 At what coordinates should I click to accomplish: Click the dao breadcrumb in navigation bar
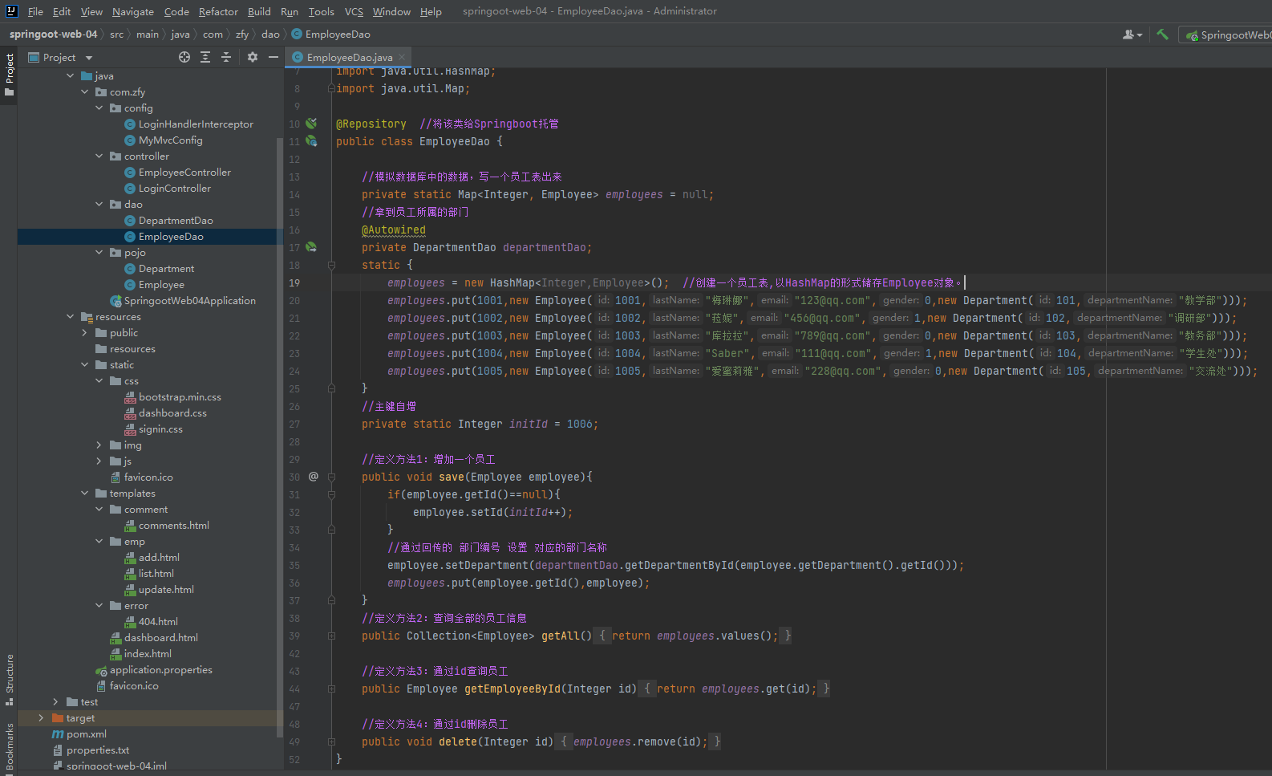coord(270,35)
